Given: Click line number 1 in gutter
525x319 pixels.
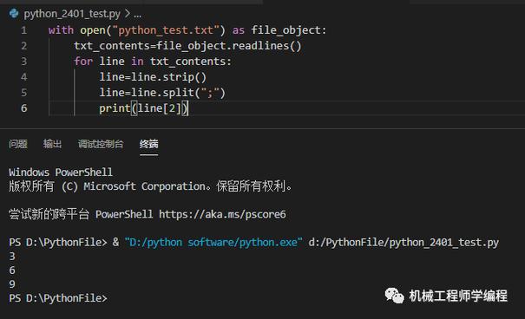Looking at the screenshot, I should click(23, 30).
